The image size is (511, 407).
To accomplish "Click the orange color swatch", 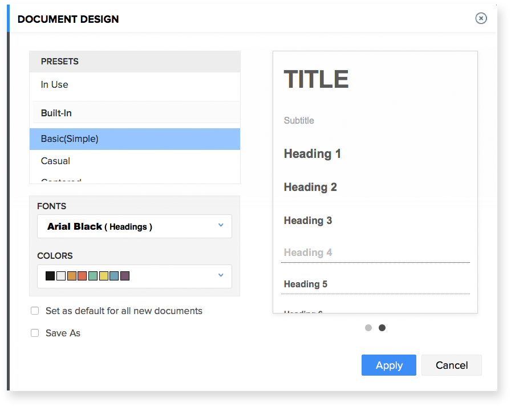I will 71,276.
